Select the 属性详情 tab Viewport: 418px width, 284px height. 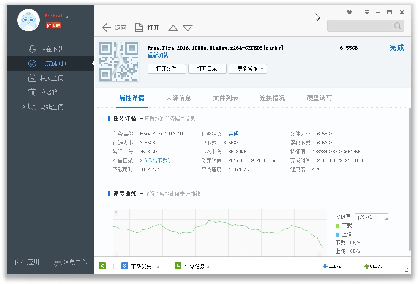(132, 98)
